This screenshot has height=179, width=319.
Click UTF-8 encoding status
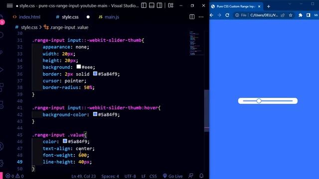pos(130,176)
